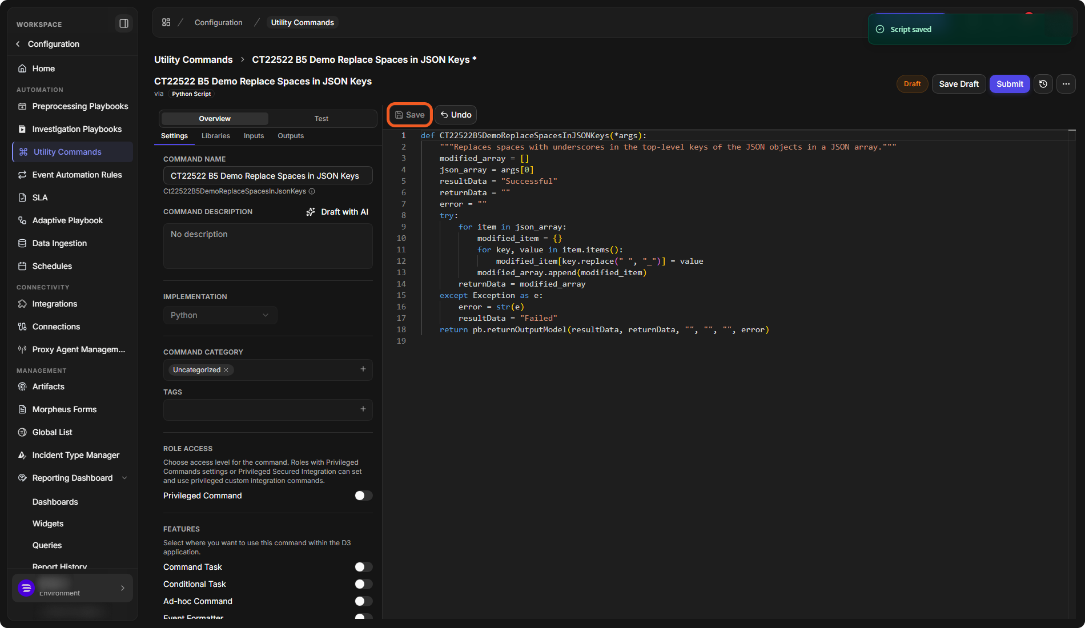Remove the Uncategorized category chip

pos(226,370)
